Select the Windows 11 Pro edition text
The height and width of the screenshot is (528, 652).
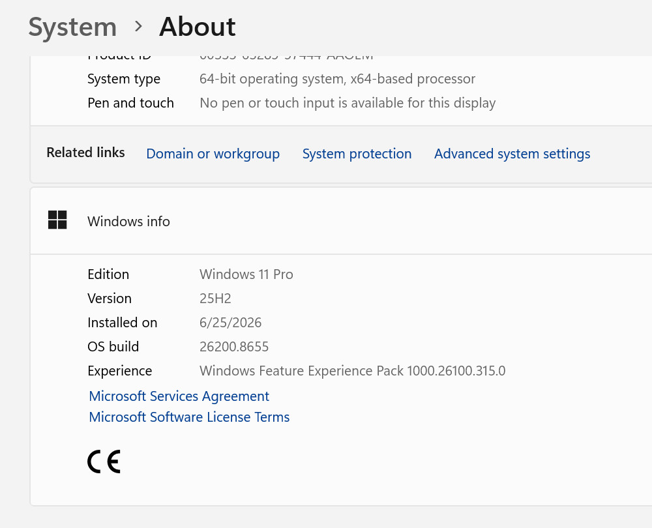point(246,274)
